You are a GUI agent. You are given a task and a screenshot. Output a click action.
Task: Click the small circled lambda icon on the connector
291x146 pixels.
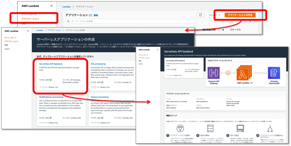tap(228, 73)
